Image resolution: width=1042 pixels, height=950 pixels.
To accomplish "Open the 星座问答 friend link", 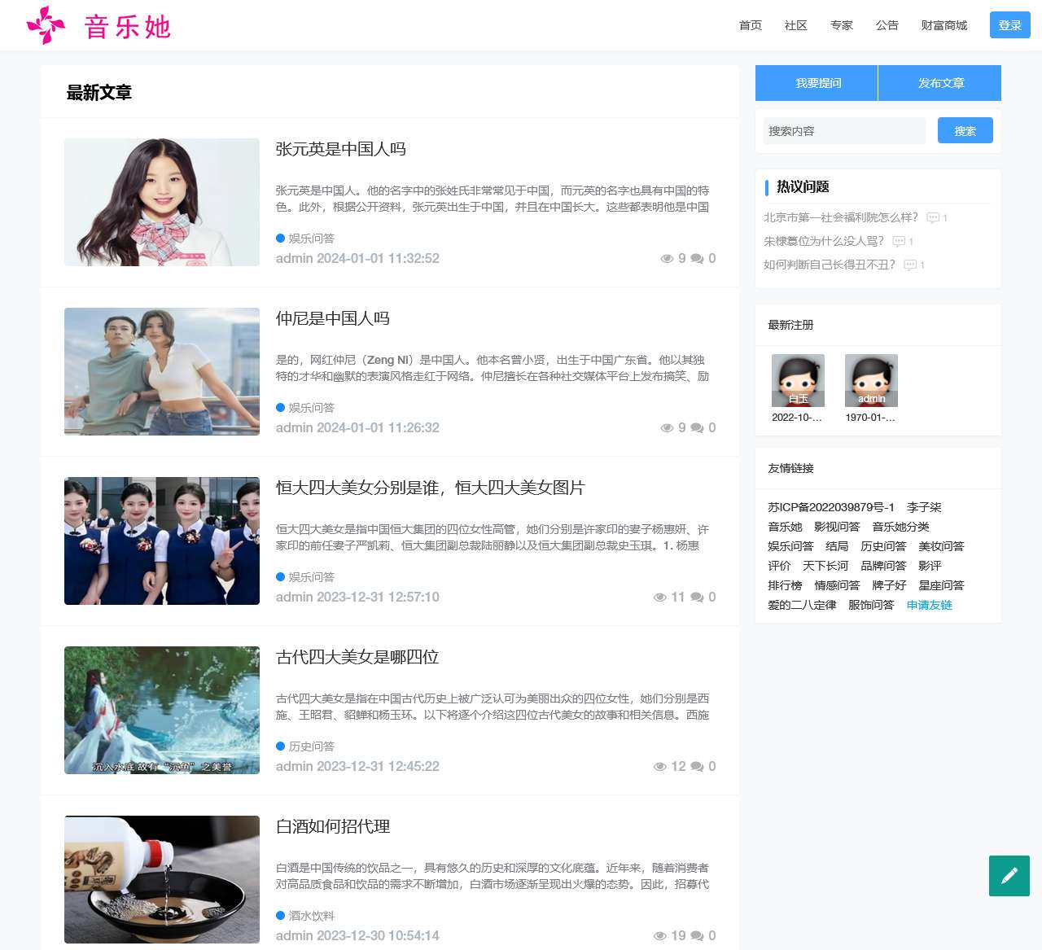I will click(941, 585).
